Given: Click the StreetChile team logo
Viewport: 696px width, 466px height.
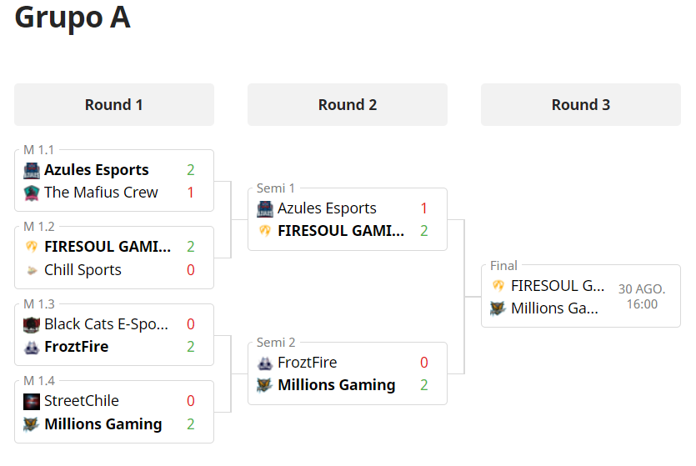Looking at the screenshot, I should coord(32,401).
